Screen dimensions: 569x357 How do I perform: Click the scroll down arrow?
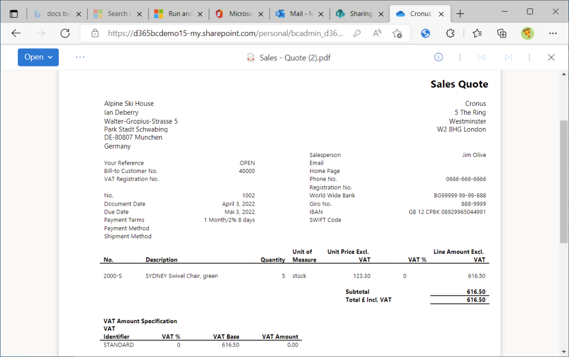[x=563, y=351]
